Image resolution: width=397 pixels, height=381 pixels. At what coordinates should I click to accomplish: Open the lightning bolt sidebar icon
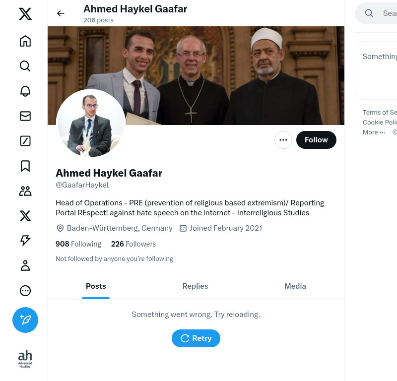pyautogui.click(x=25, y=241)
